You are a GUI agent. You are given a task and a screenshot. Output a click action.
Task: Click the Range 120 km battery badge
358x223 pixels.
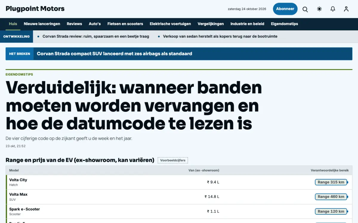click(331, 211)
